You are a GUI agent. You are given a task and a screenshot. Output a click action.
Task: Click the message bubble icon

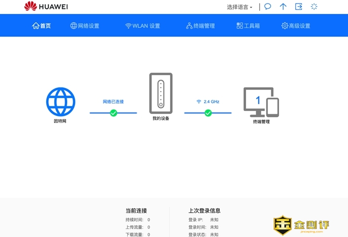tap(267, 6)
